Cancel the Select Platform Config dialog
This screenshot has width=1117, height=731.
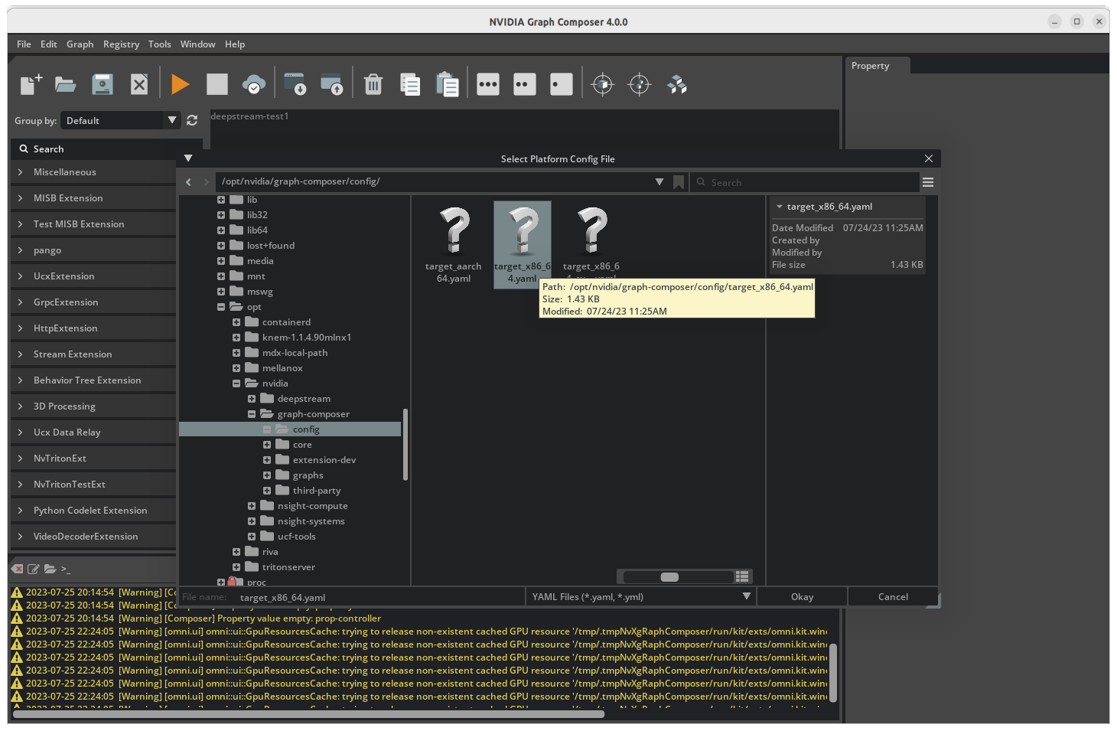click(892, 596)
